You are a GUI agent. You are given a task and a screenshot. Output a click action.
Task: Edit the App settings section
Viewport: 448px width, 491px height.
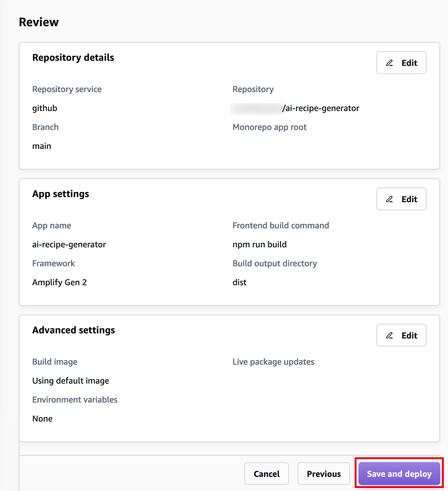401,199
